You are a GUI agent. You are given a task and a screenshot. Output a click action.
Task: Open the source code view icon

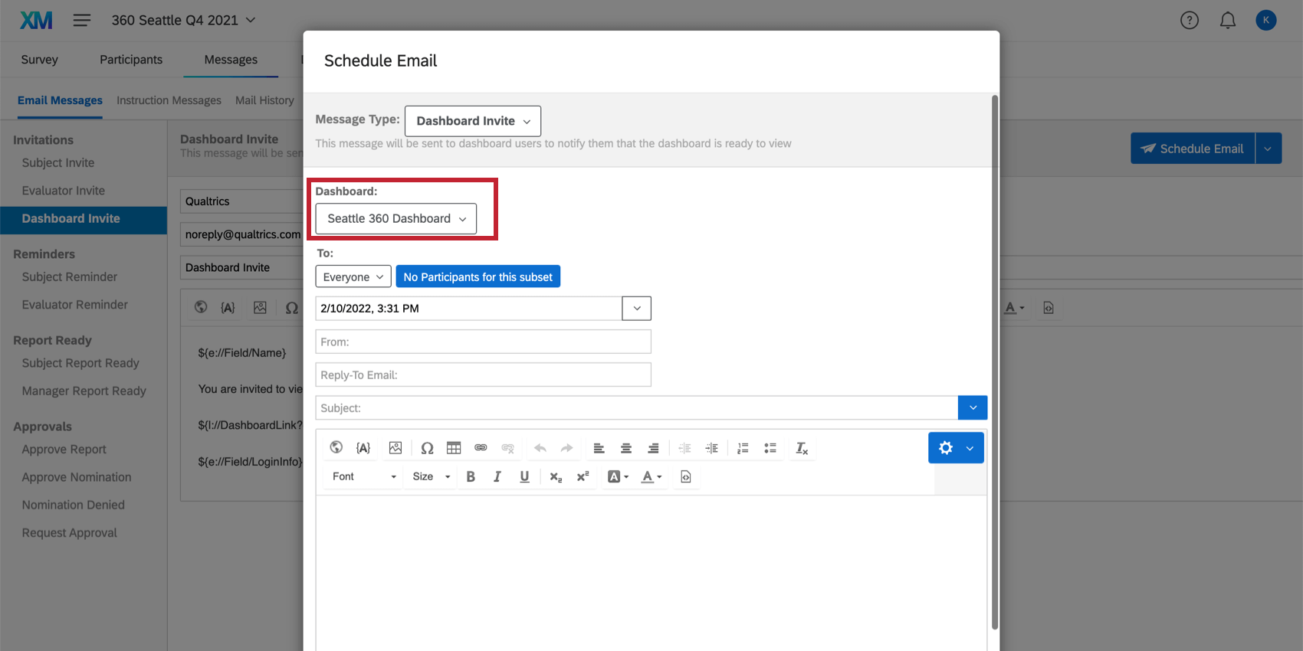point(686,476)
